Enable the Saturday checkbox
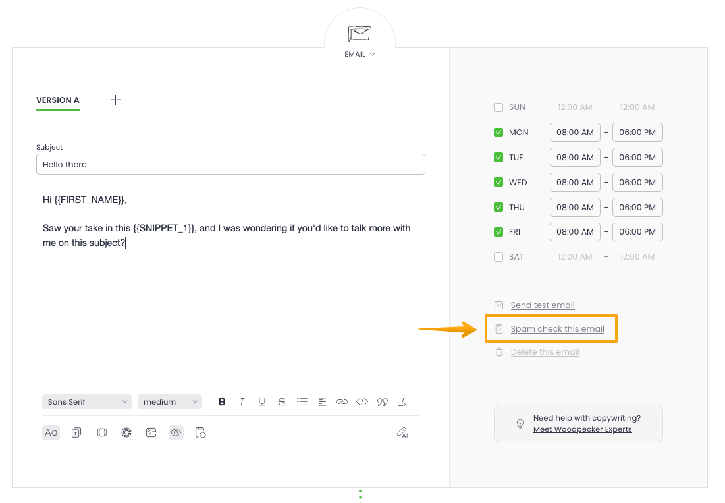 tap(498, 257)
